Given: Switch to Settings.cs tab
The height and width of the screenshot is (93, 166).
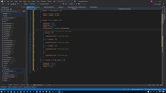Looking at the screenshot, I should coord(61,7).
